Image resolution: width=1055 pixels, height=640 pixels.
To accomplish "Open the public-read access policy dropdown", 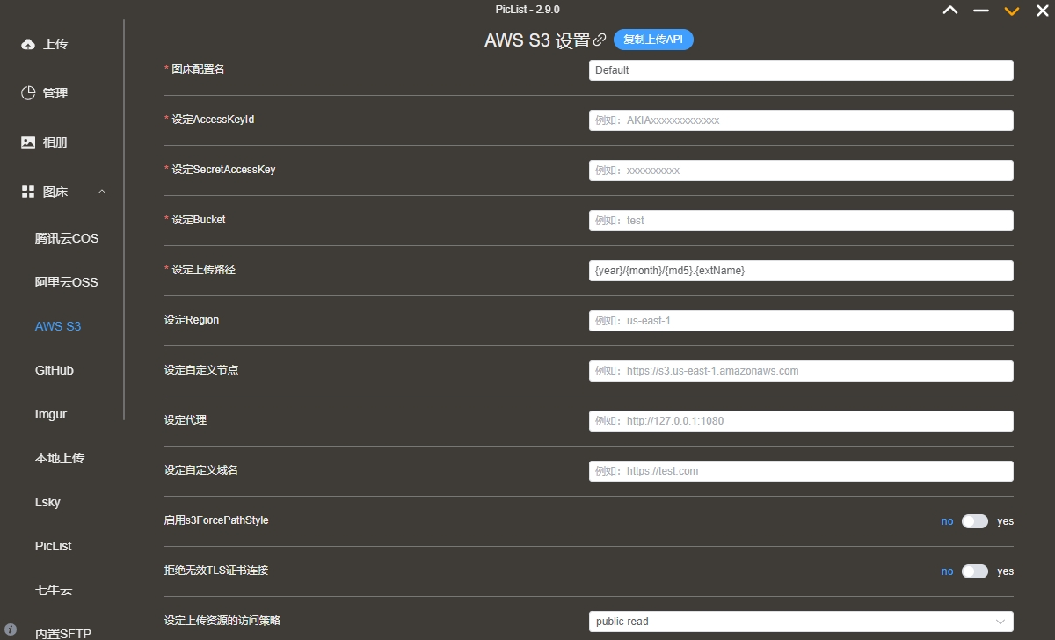I will (801, 622).
